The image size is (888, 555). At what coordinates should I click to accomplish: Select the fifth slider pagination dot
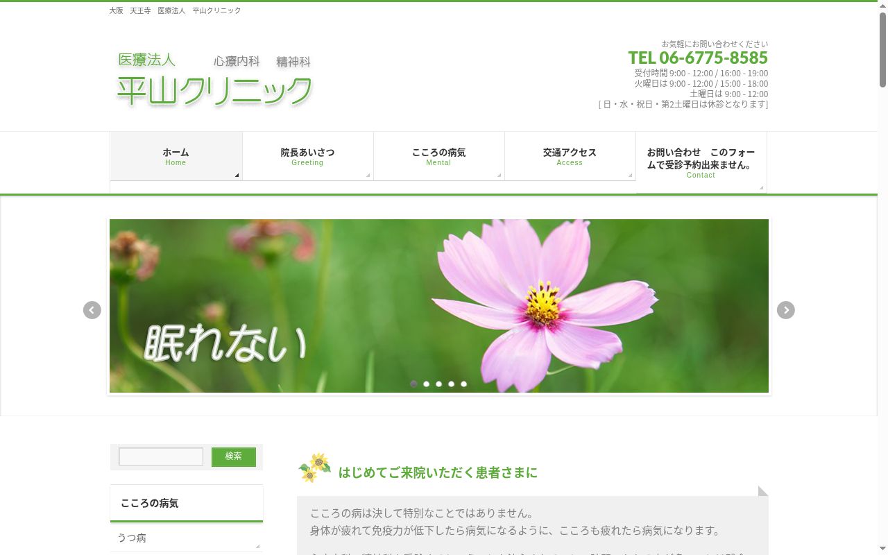pos(464,384)
